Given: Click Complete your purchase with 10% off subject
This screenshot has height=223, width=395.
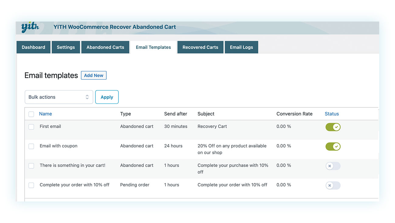Looking at the screenshot, I should [x=233, y=168].
